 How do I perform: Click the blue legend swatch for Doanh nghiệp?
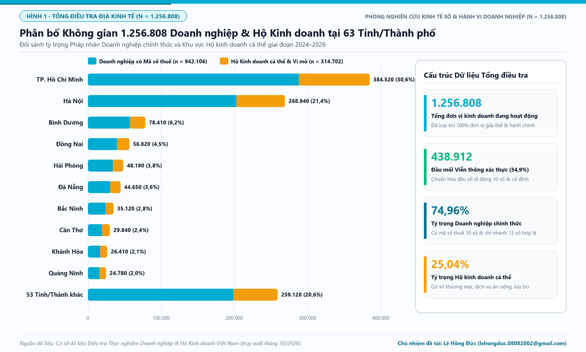[92, 61]
